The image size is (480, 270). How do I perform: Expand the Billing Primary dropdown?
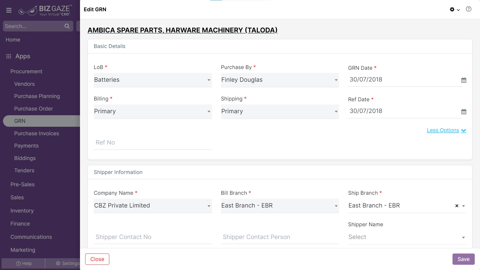point(153,111)
